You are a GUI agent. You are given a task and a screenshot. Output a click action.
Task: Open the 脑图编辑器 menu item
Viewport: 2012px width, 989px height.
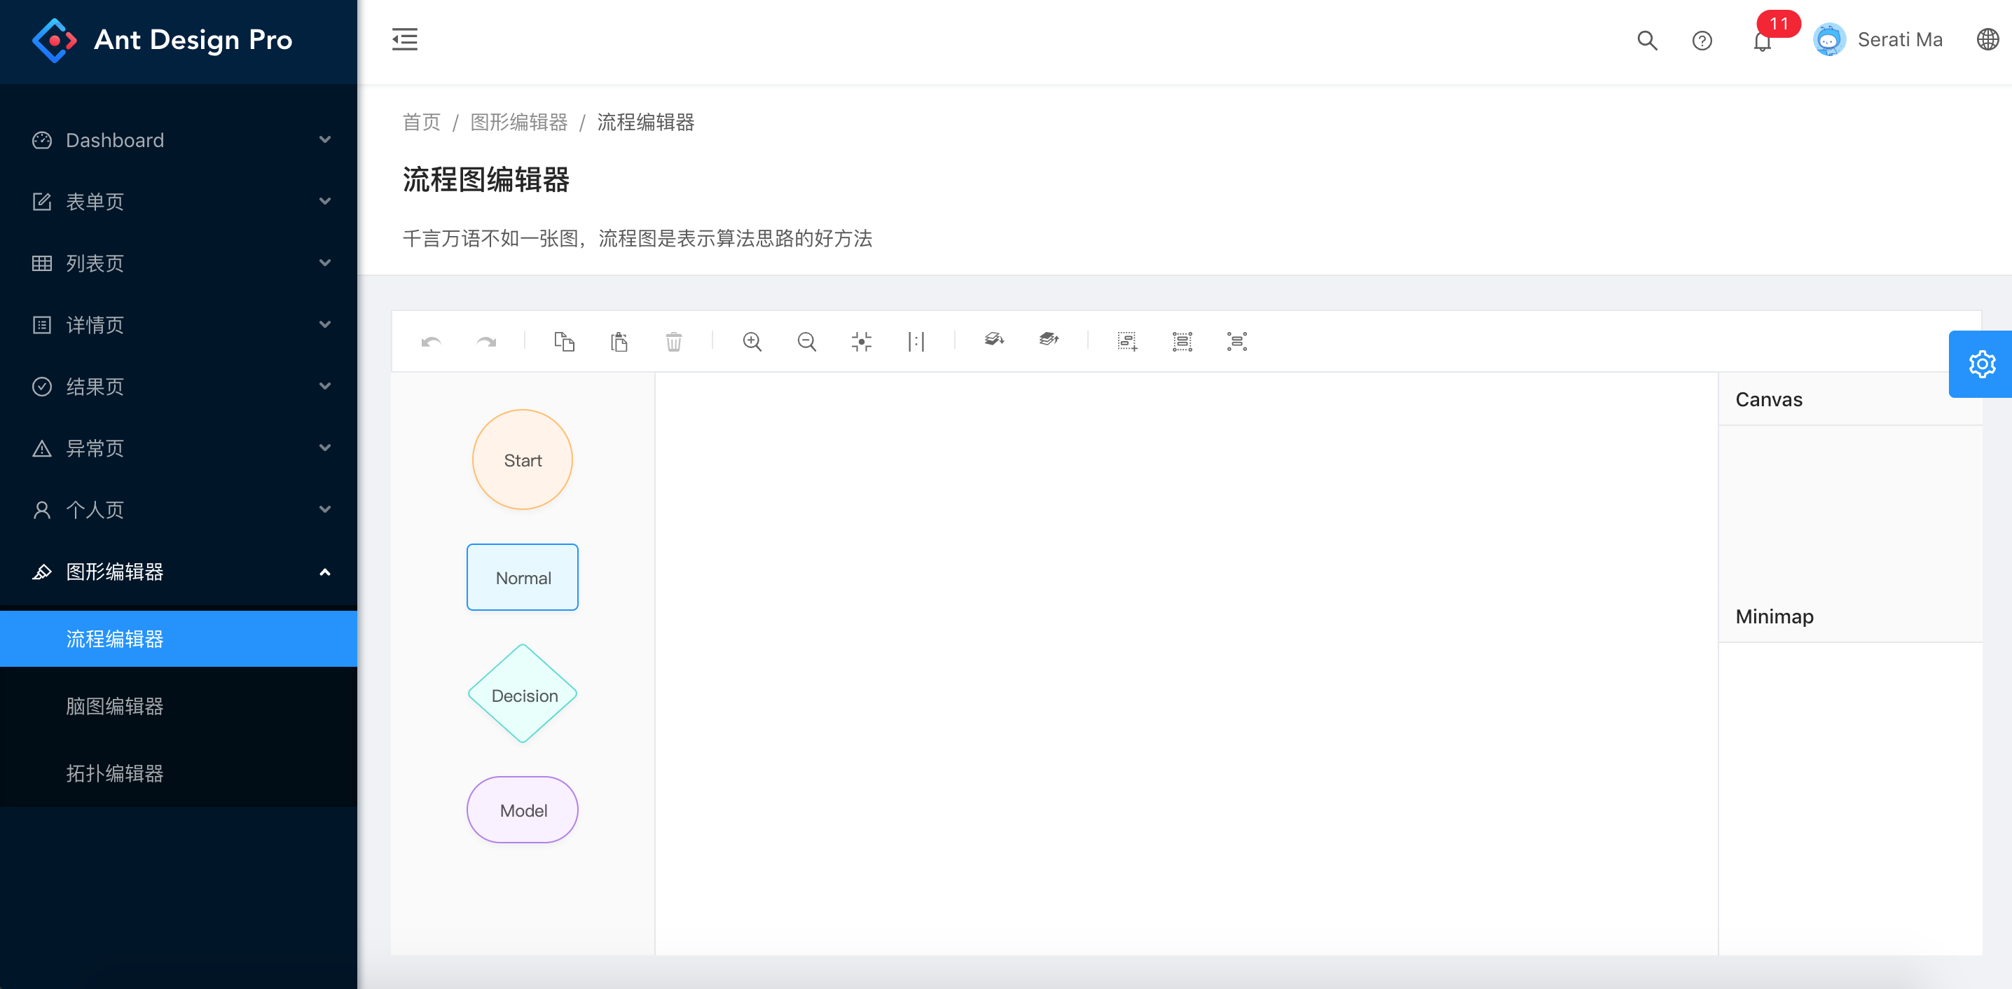(179, 706)
